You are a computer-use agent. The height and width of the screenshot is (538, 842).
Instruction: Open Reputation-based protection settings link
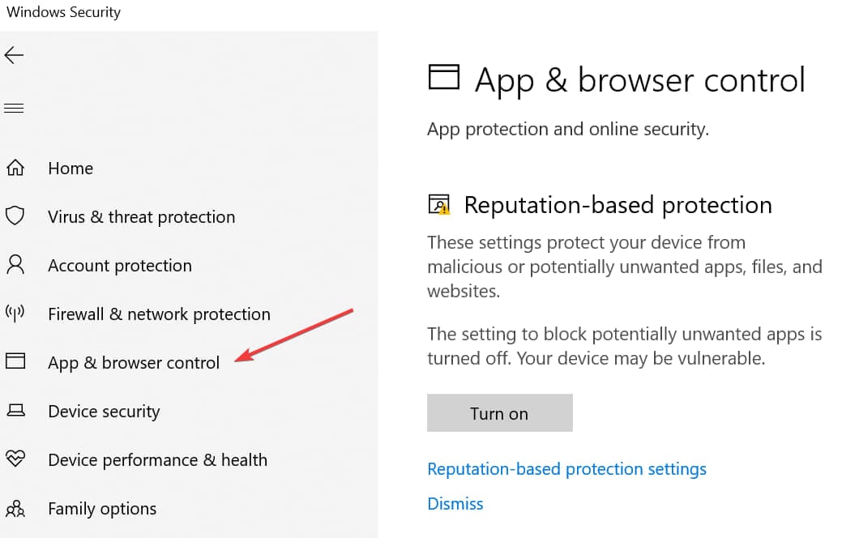(566, 468)
